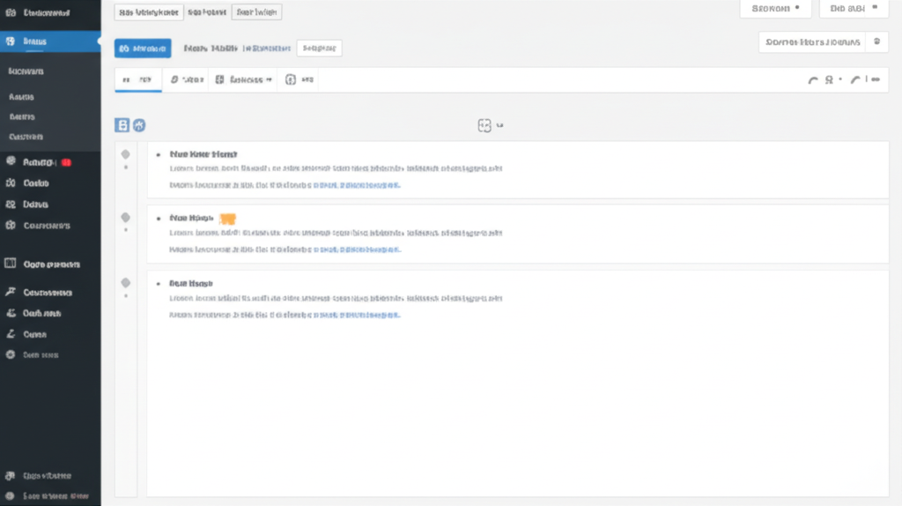The height and width of the screenshot is (506, 902).
Task: Click the blue circular icon beside the square layout icon
Action: (x=139, y=125)
